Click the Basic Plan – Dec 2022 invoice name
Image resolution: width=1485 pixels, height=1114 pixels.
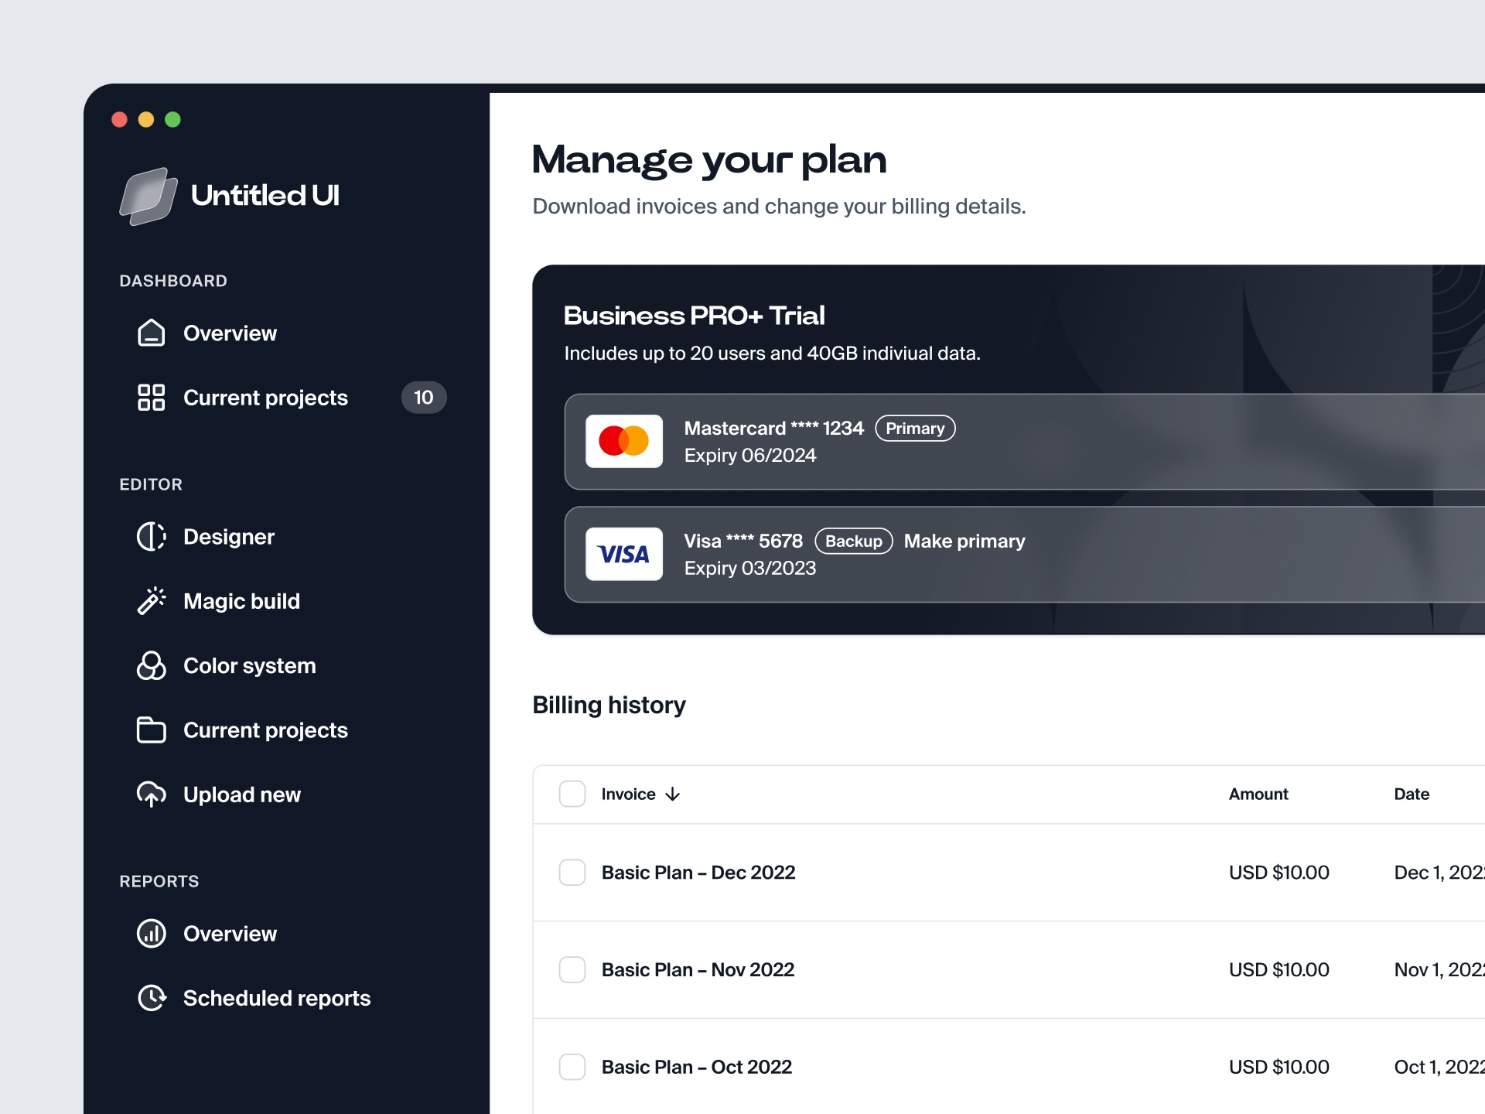click(698, 872)
